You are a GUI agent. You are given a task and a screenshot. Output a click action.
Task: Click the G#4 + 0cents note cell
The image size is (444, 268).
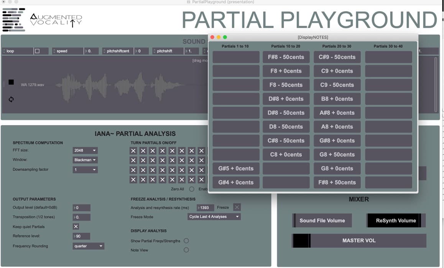coord(236,182)
